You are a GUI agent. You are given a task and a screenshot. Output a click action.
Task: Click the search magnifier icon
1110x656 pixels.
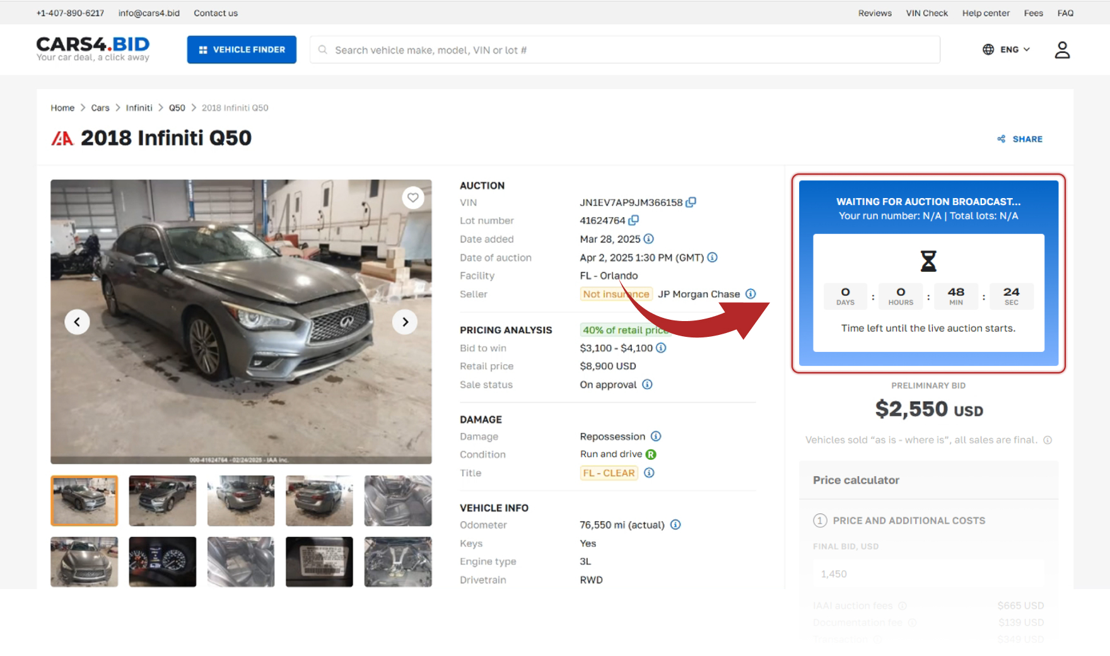click(x=323, y=50)
